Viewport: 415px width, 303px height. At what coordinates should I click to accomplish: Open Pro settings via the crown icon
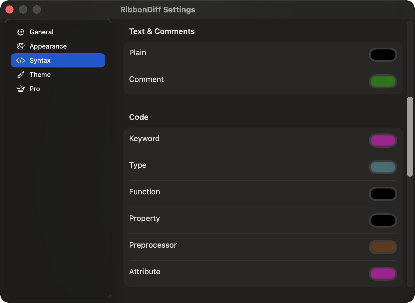click(21, 89)
